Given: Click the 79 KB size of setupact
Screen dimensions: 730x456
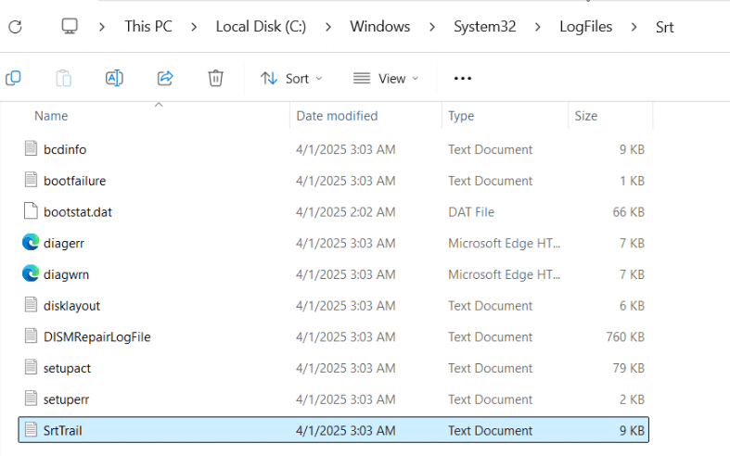Looking at the screenshot, I should tap(629, 368).
